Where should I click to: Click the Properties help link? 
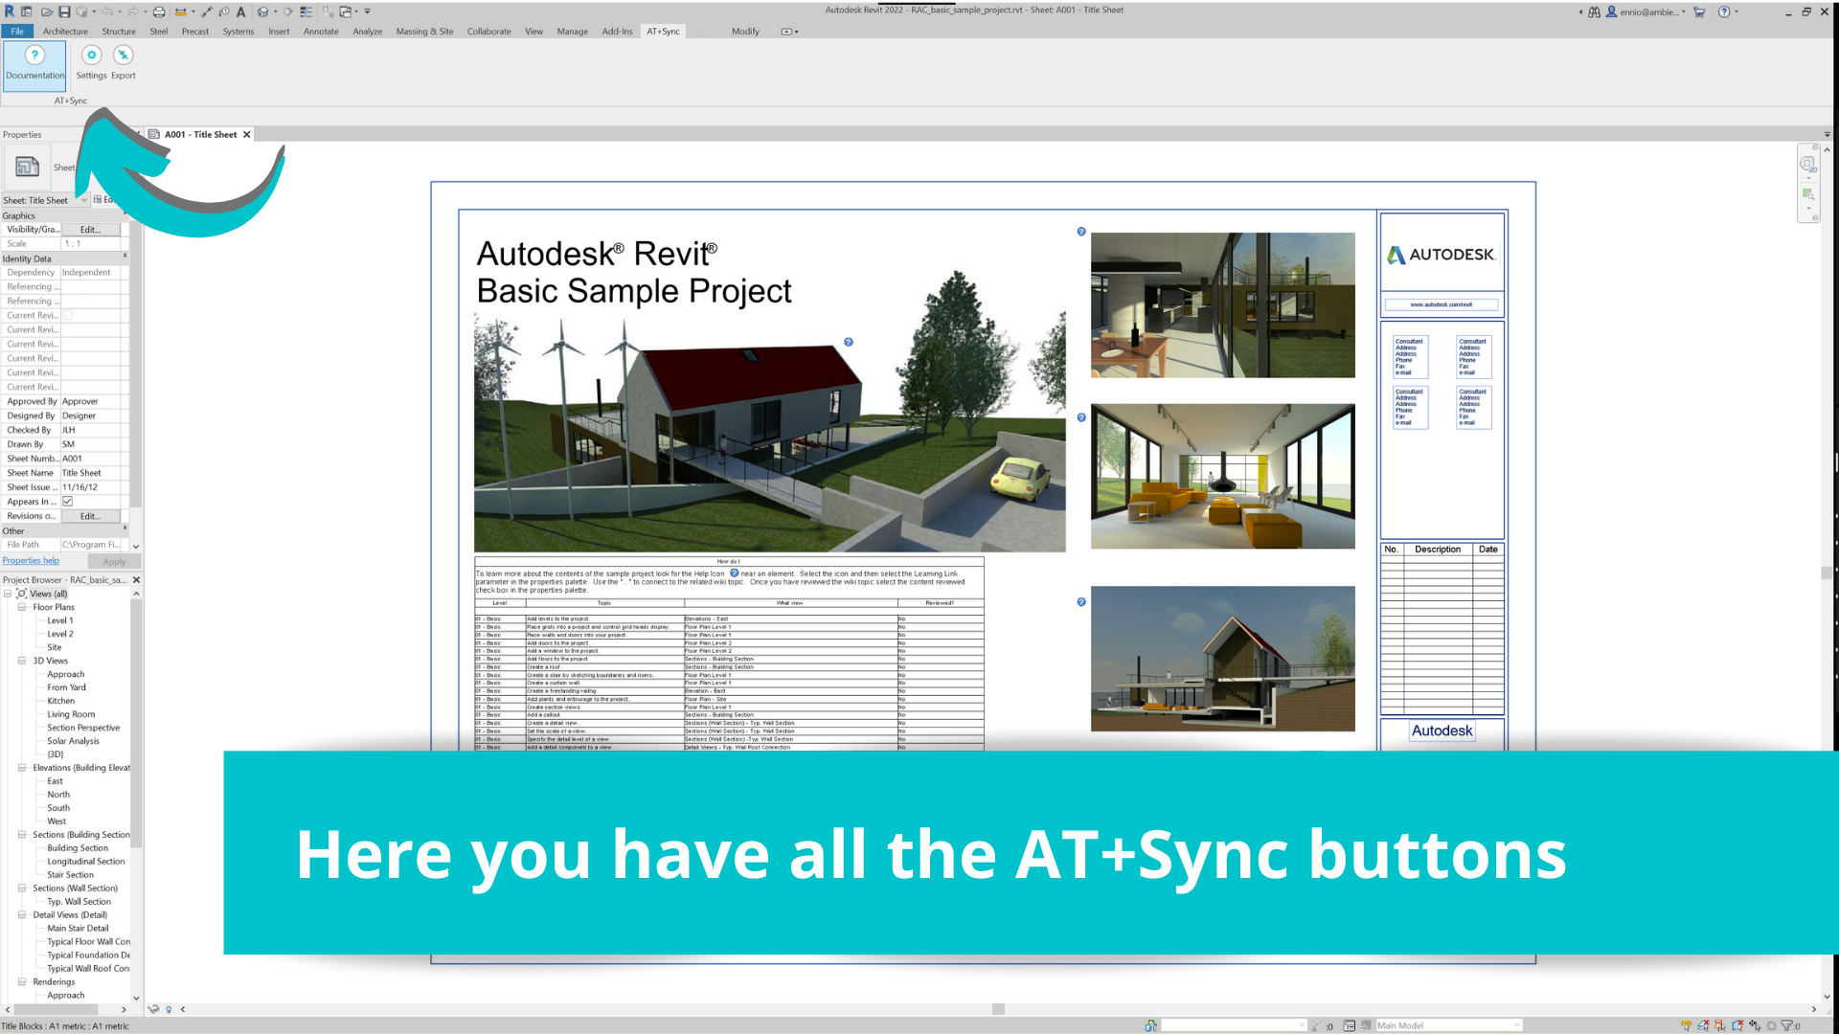tap(31, 561)
